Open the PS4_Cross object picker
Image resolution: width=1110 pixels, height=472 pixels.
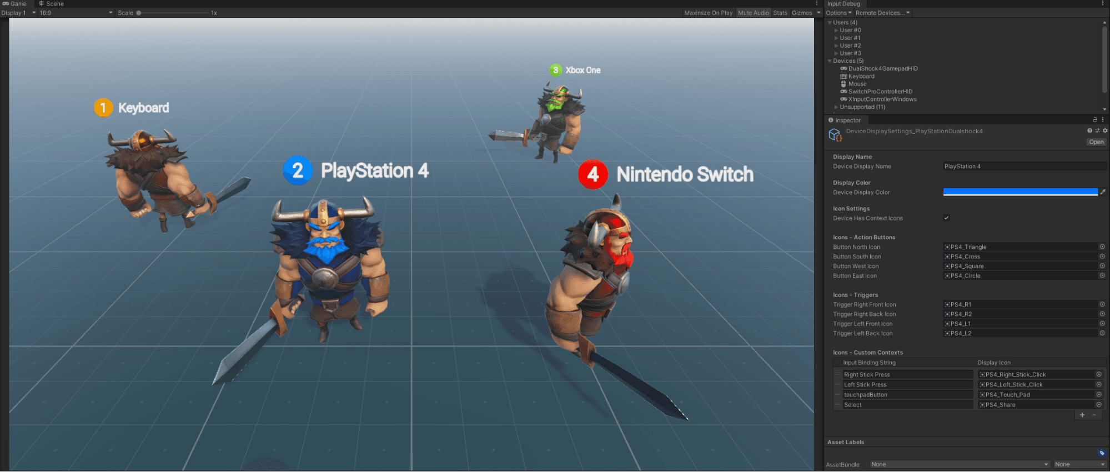click(1102, 257)
